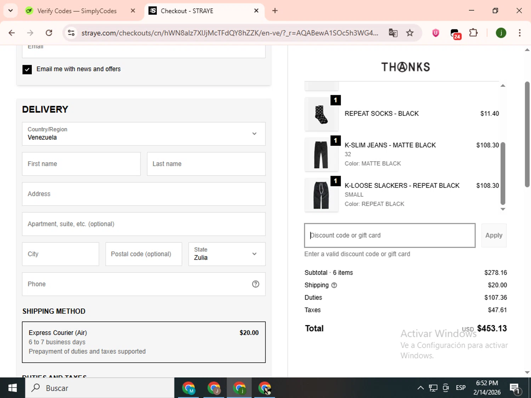Open the notification center icon

click(515, 388)
